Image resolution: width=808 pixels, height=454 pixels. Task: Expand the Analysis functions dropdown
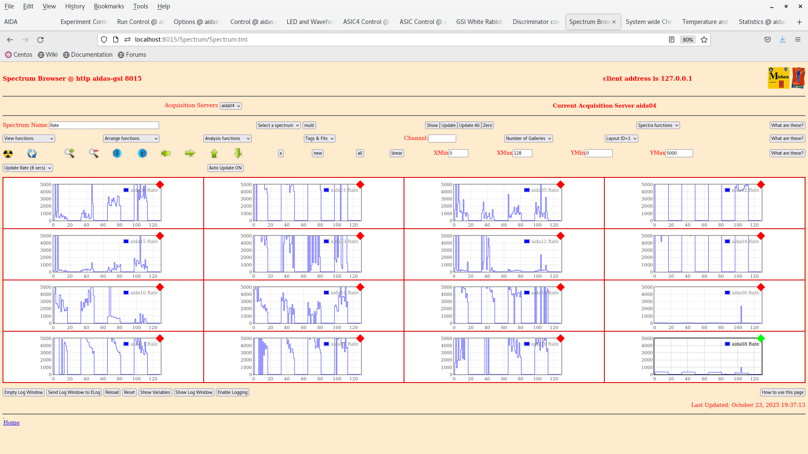point(227,138)
